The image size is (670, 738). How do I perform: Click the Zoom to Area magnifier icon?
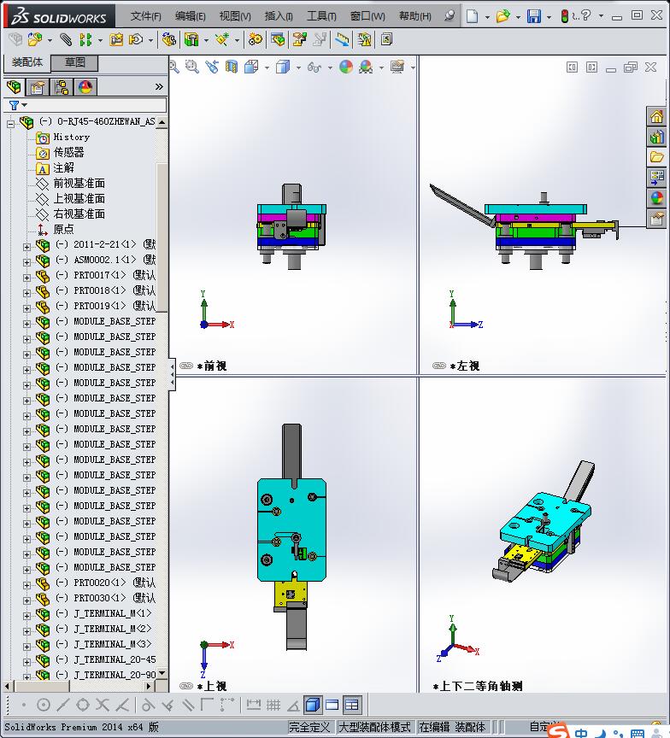click(x=192, y=67)
